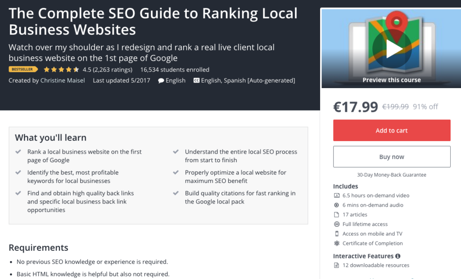Click checkmark beside 'Rank a local business website'
The height and width of the screenshot is (279, 461).
pos(18,152)
